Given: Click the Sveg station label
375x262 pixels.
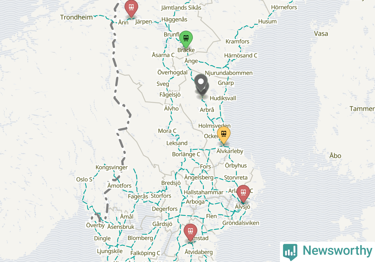Looking at the screenshot, I should point(163,84).
